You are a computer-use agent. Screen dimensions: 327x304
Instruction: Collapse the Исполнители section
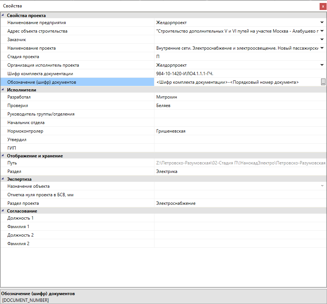click(3, 90)
